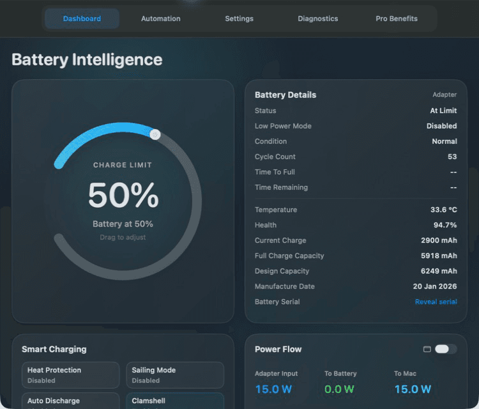Click the Smart Charging section title

point(54,349)
